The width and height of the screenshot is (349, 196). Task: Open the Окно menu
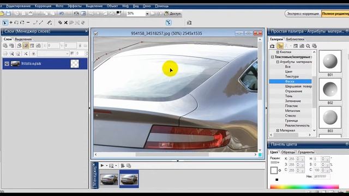point(147,6)
